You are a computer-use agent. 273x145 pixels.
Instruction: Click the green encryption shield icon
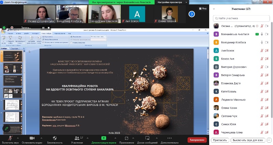(4, 28)
